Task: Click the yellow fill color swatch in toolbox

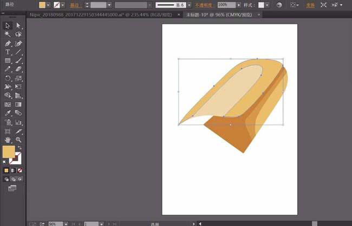Action: [9, 152]
